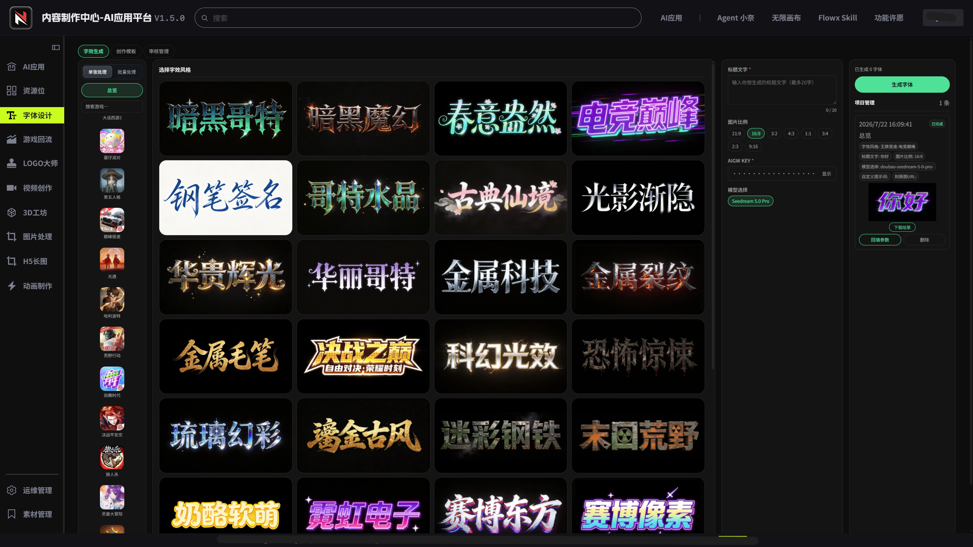Select the 决战平安京 game icon
Viewport: 973px width, 547px height.
pyautogui.click(x=112, y=418)
